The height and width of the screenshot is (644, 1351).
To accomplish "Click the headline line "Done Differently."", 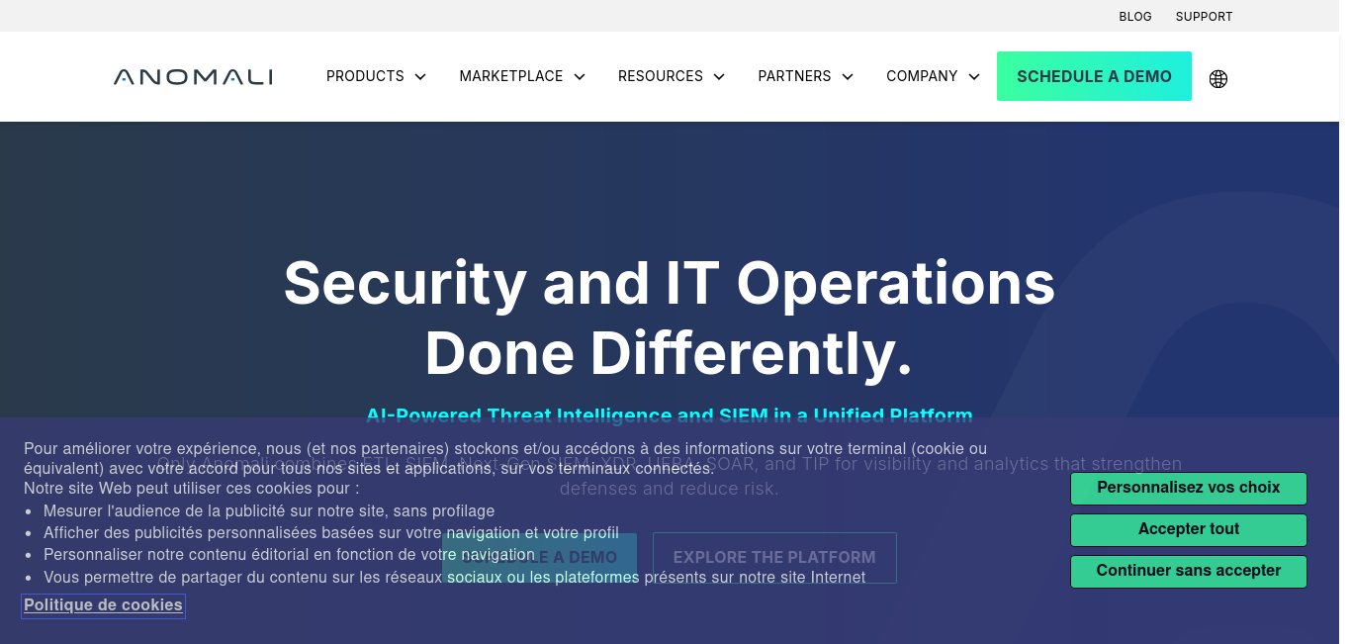I will point(670,353).
